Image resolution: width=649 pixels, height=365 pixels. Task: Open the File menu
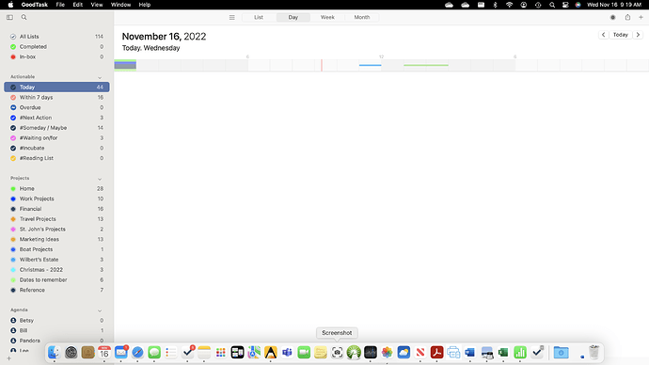[x=60, y=5]
